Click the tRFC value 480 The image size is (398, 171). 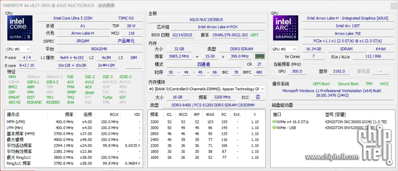[x=259, y=72]
